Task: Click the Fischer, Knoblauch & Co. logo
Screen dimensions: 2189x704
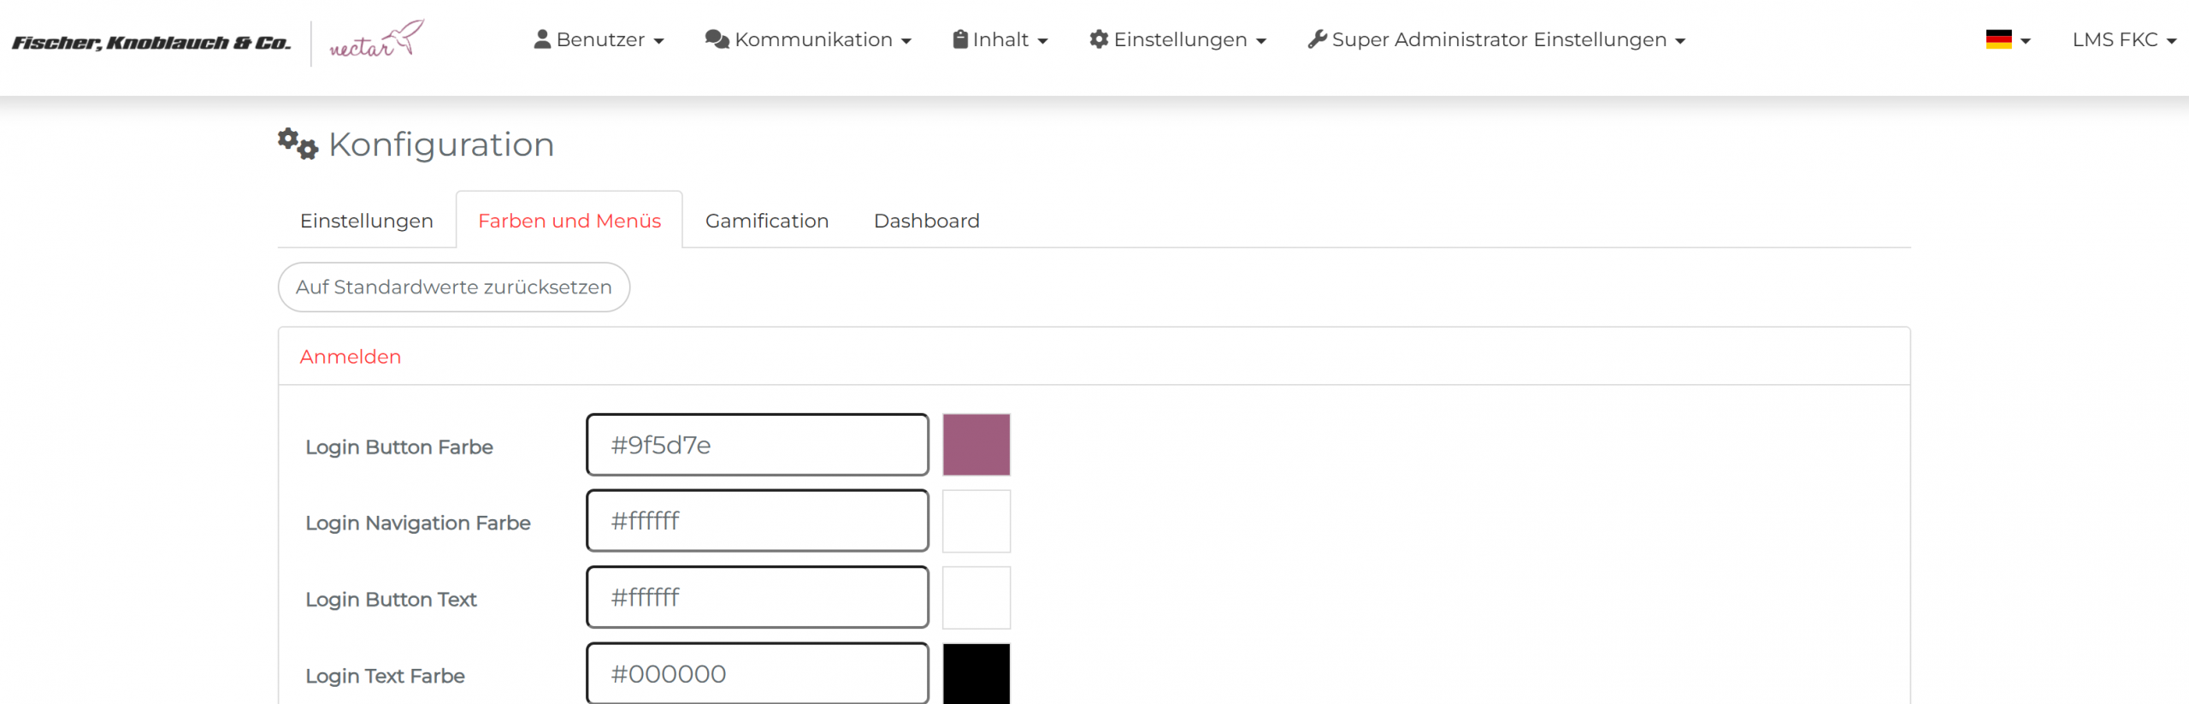Action: pos(151,43)
